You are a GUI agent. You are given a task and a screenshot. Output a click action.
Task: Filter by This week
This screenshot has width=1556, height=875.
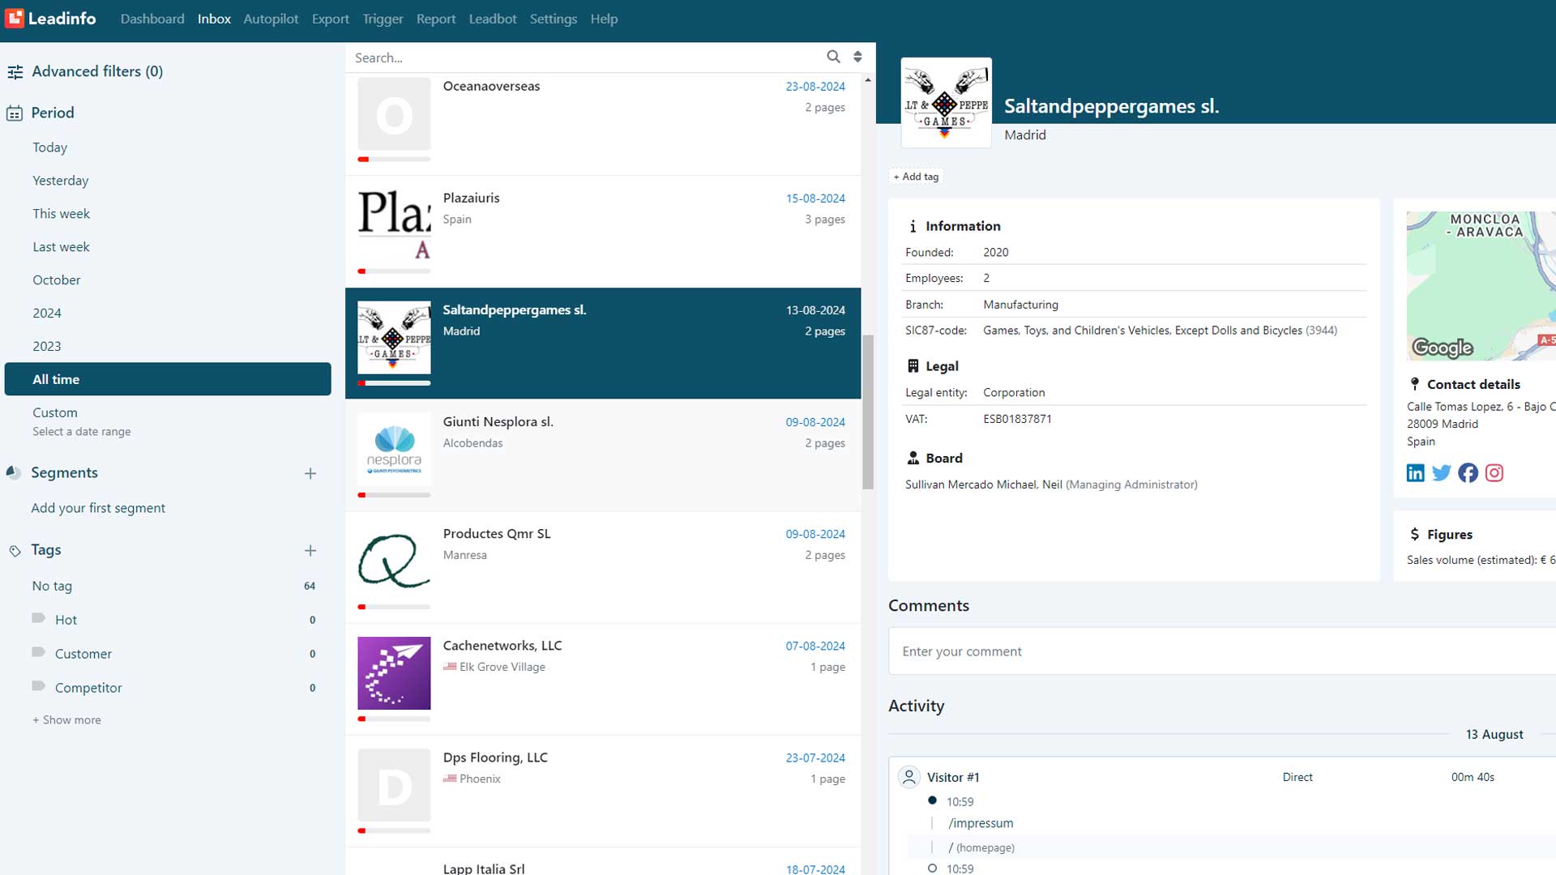pos(62,214)
